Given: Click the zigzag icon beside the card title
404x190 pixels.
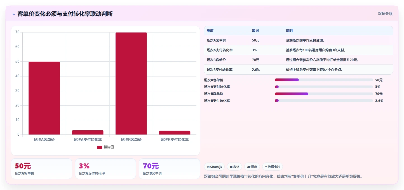Looking at the screenshot, I should coord(13,14).
